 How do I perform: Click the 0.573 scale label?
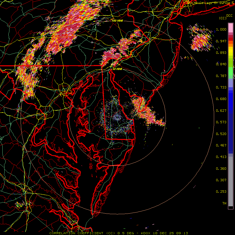click(x=221, y=122)
